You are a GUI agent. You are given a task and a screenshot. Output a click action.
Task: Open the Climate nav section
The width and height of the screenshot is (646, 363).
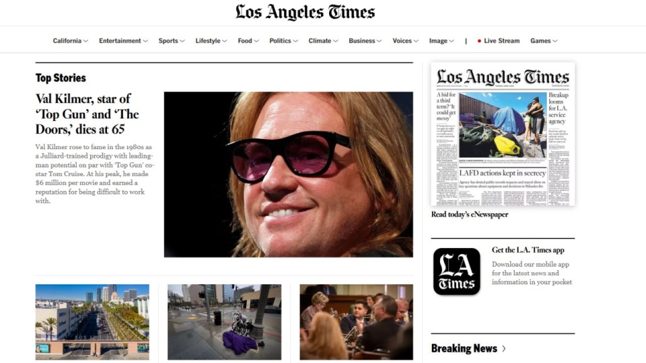click(x=320, y=41)
